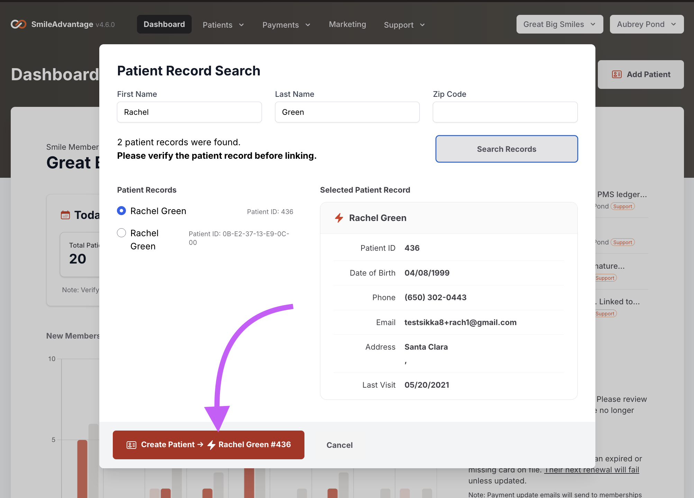694x498 pixels.
Task: Open the Support menu dropdown
Action: (x=404, y=25)
